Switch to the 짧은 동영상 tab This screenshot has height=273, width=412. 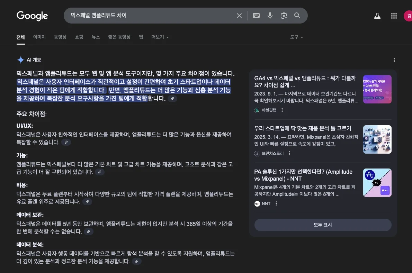pyautogui.click(x=119, y=37)
